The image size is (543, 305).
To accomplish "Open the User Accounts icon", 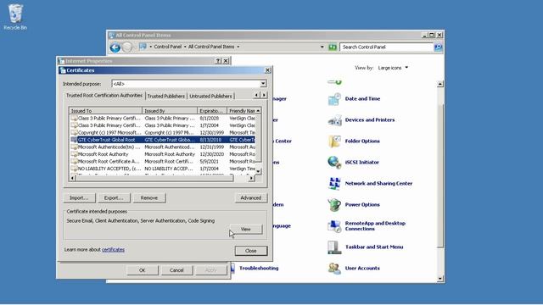I will tap(334, 269).
